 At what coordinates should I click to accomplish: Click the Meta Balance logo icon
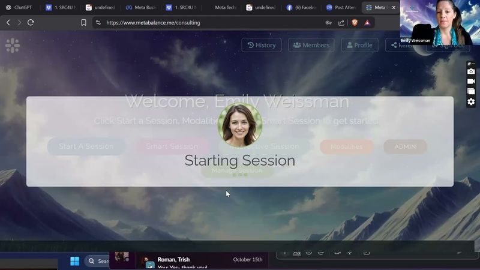pos(13,45)
